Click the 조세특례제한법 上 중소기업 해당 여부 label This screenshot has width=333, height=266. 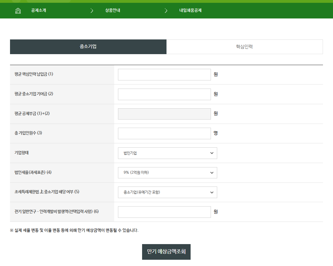47,192
